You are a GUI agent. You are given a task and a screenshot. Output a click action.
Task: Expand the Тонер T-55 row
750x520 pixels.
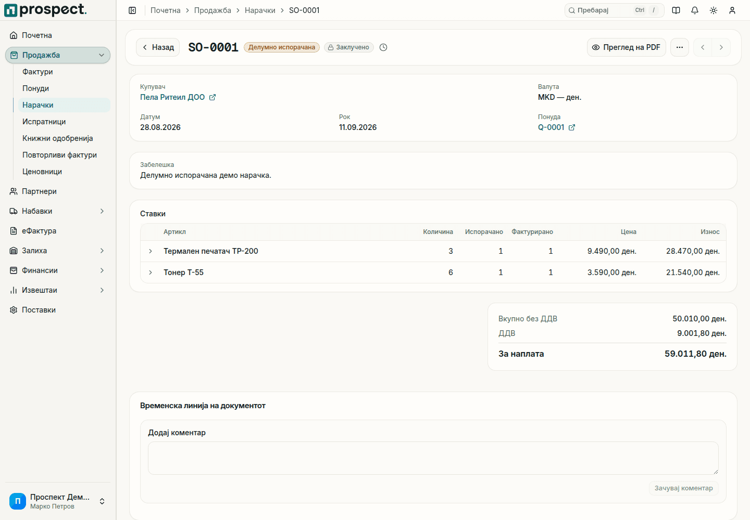(x=151, y=272)
